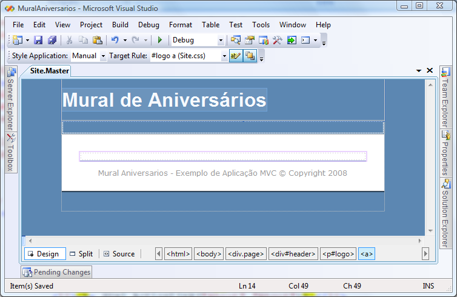
Task: Expand the Debug configuration dropdown
Action: tap(221, 41)
